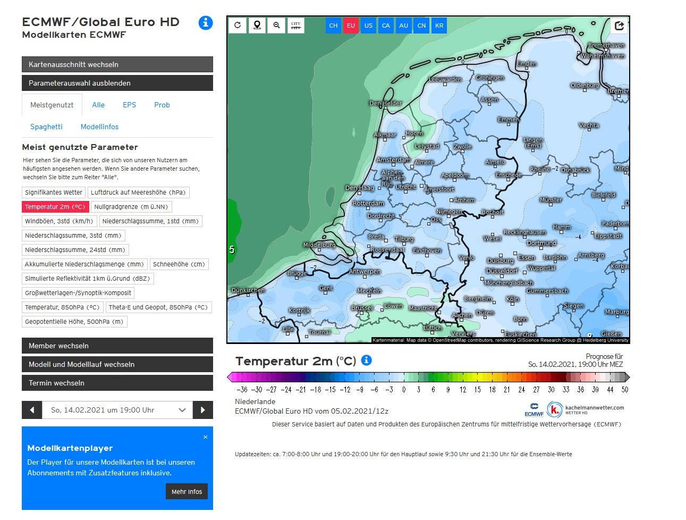Select Geopotentielle Höhe, 500hPa (m) parameter
Viewport: 686px width, 520px height.
pos(74,322)
